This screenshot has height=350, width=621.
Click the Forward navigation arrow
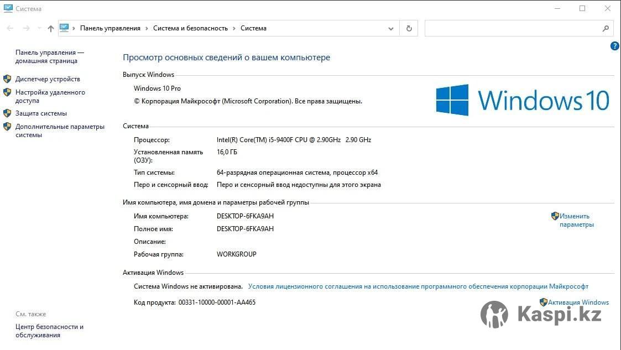[x=26, y=28]
